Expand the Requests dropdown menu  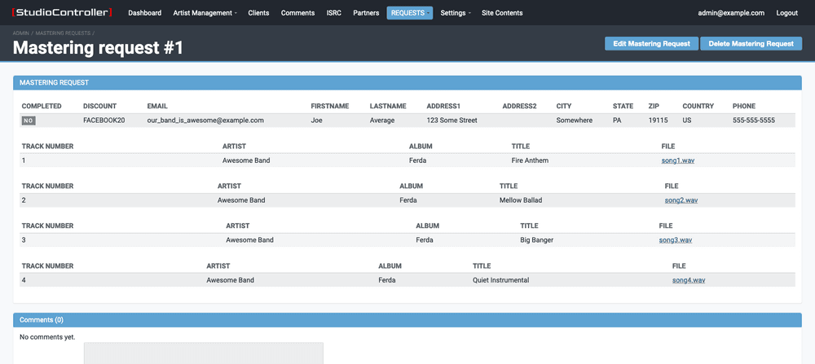(x=409, y=13)
